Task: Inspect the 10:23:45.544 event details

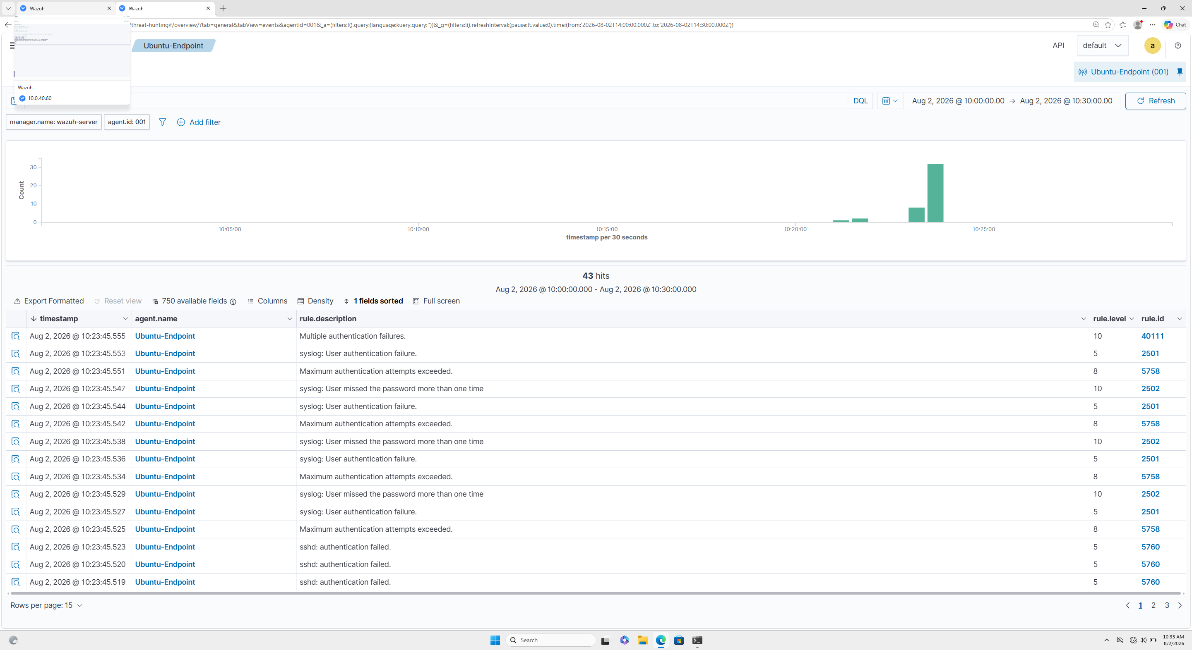Action: (x=16, y=406)
